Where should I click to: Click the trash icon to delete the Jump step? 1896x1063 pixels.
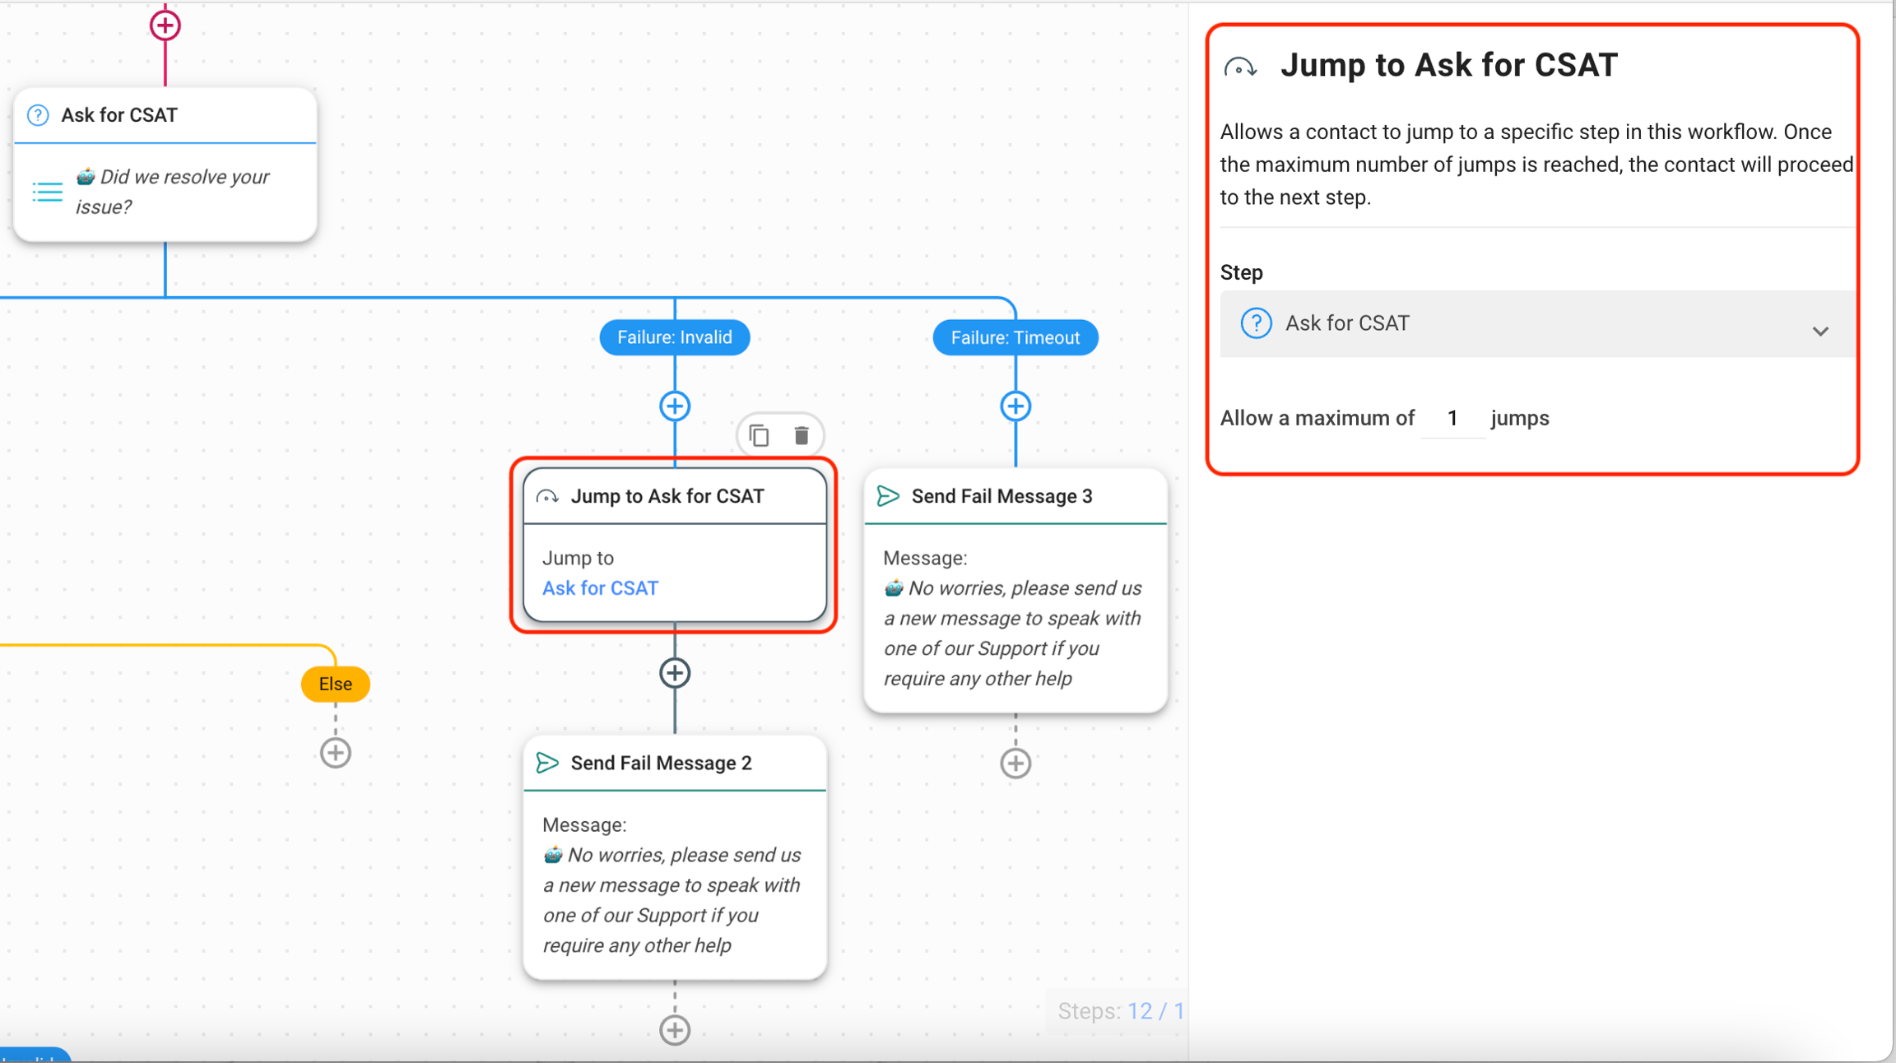[x=801, y=434]
